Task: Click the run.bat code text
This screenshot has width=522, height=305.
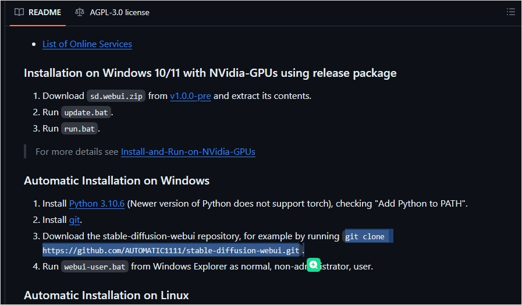Action: (79, 129)
